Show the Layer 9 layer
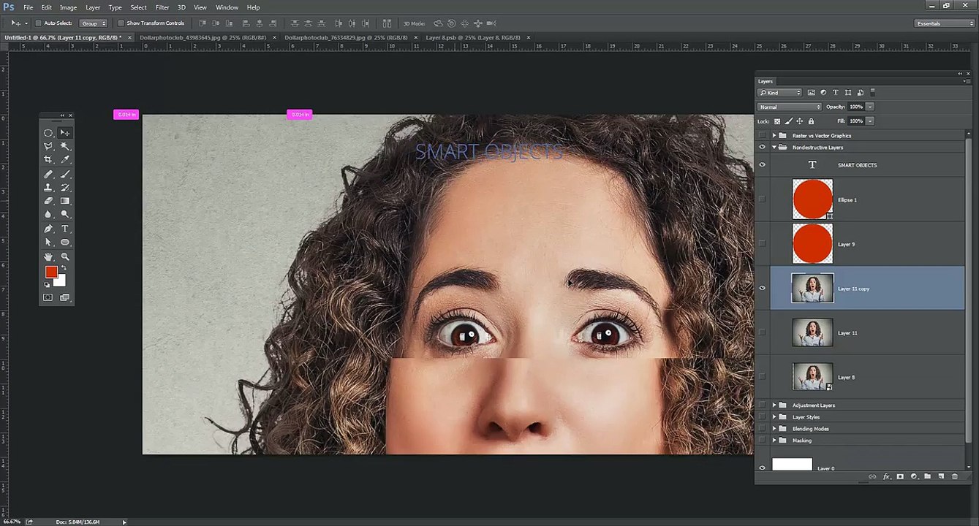 click(763, 244)
